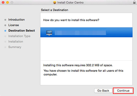The width and height of the screenshot is (137, 96).
Task: Click the blurred disk name text
Action: click(x=80, y=33)
